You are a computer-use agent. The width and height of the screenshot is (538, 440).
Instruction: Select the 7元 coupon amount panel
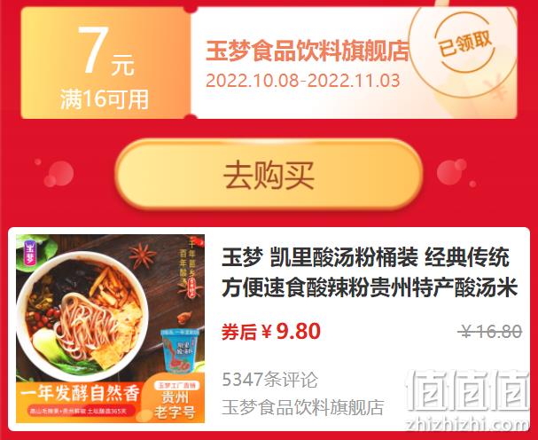(105, 64)
